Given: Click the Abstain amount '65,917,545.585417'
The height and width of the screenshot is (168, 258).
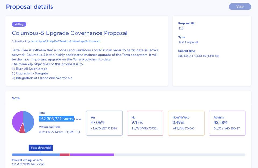Looking at the screenshot, I should click(227, 128).
